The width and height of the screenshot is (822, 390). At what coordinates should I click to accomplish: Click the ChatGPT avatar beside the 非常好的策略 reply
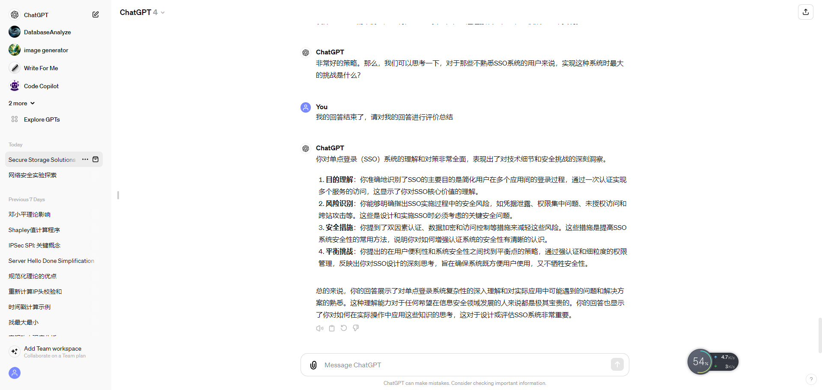(306, 53)
